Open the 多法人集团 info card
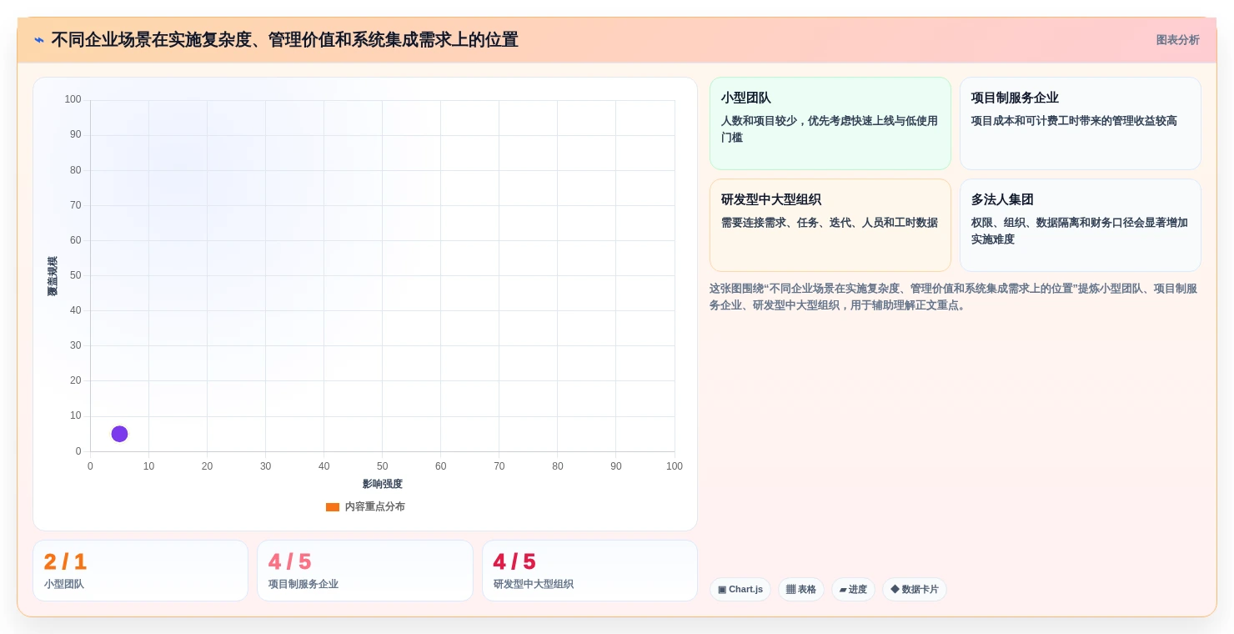This screenshot has width=1234, height=634. pyautogui.click(x=1081, y=225)
